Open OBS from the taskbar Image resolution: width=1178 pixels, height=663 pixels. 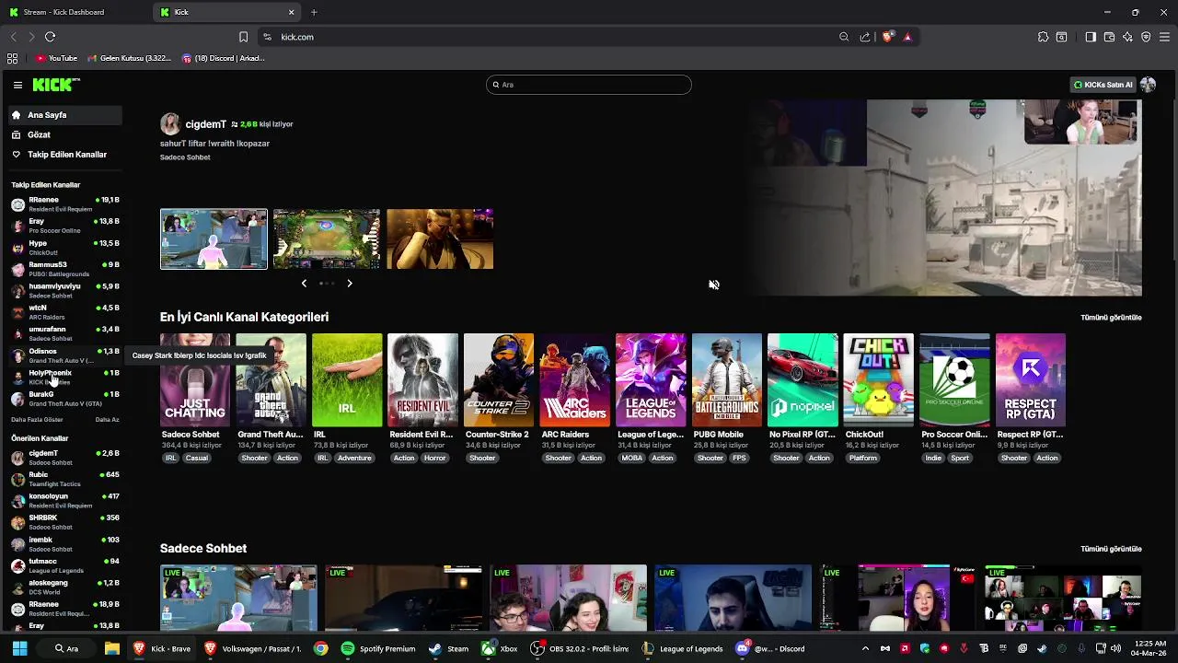[x=580, y=649]
